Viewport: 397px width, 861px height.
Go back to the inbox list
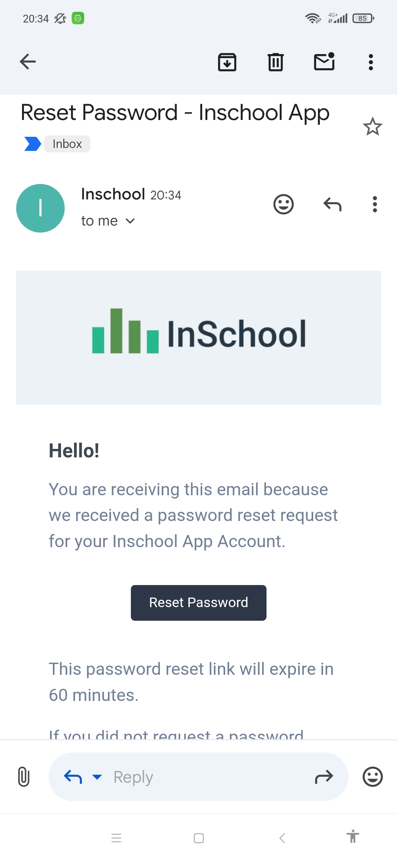28,61
